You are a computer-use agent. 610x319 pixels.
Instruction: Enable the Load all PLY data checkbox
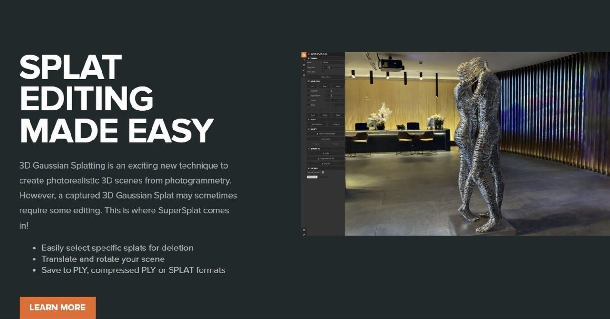point(324,172)
